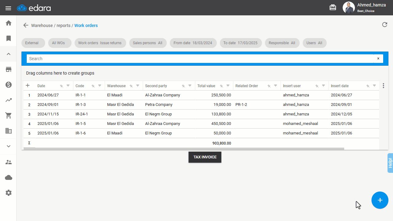This screenshot has height=221, width=393.
Task: Go back using the arrow
Action: tap(26, 25)
